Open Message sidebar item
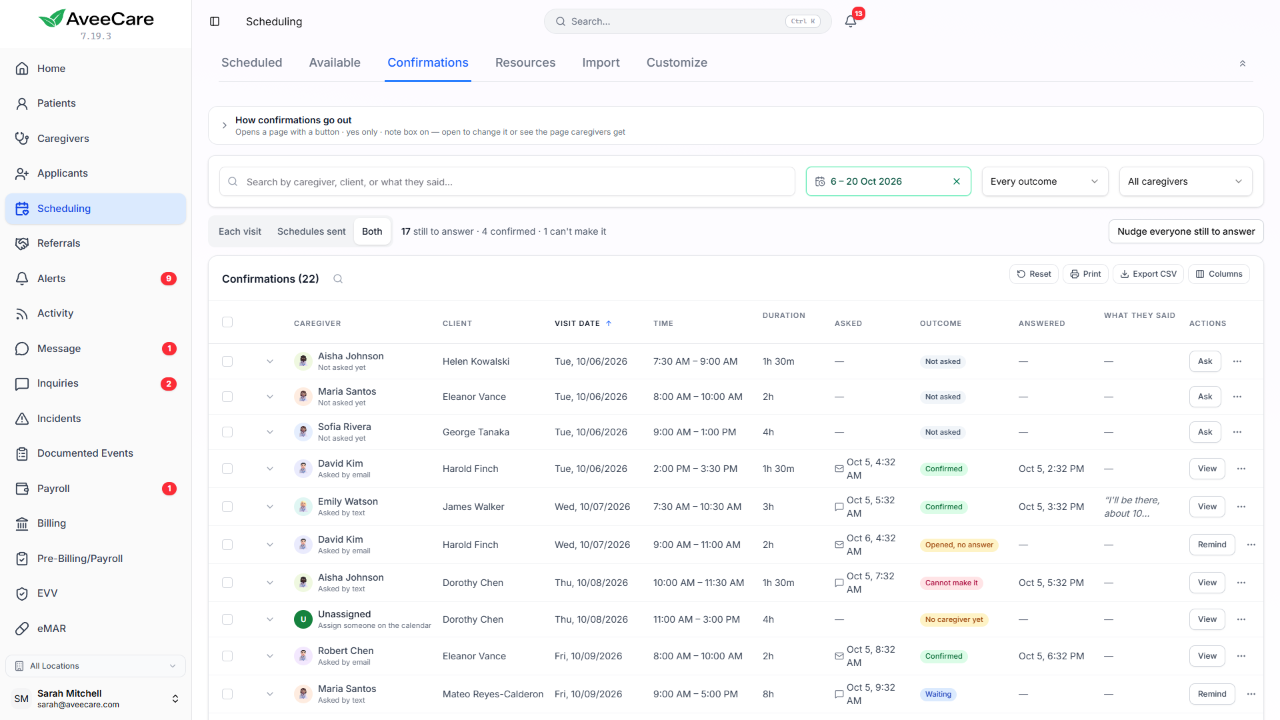The image size is (1280, 720). 95,349
